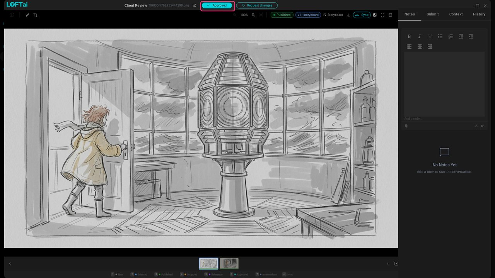Insert a numbered list
The height and width of the screenshot is (278, 495).
451,36
